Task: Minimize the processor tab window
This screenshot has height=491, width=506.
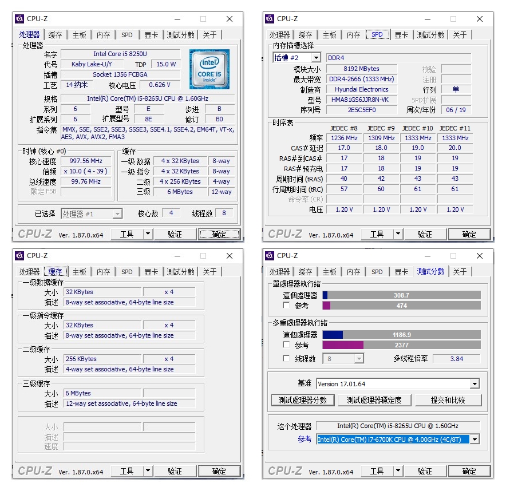Action: (177, 19)
